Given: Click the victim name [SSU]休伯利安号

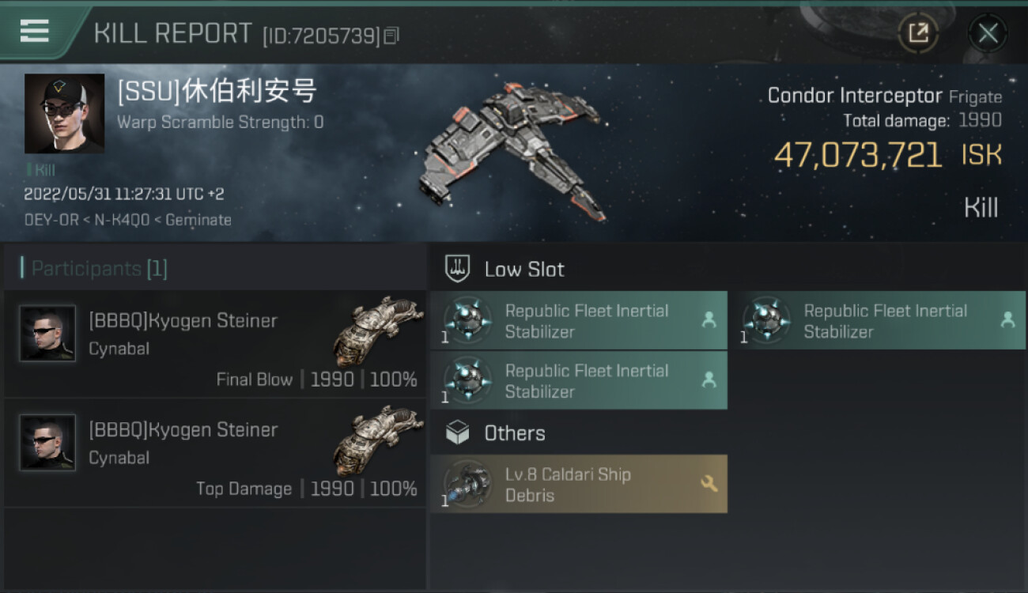Looking at the screenshot, I should [x=217, y=92].
